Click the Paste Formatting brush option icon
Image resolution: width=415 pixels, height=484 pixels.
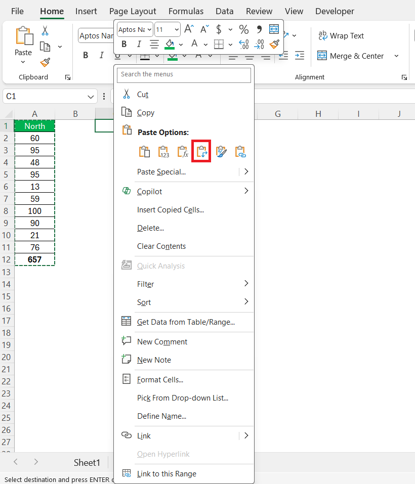coord(221,152)
